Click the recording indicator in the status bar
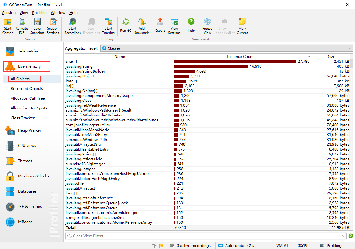Screen dimensions: 355x249 coord(172,245)
